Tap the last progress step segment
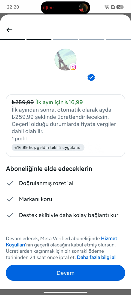Screen dimensions: 131x295 pos(118,40)
